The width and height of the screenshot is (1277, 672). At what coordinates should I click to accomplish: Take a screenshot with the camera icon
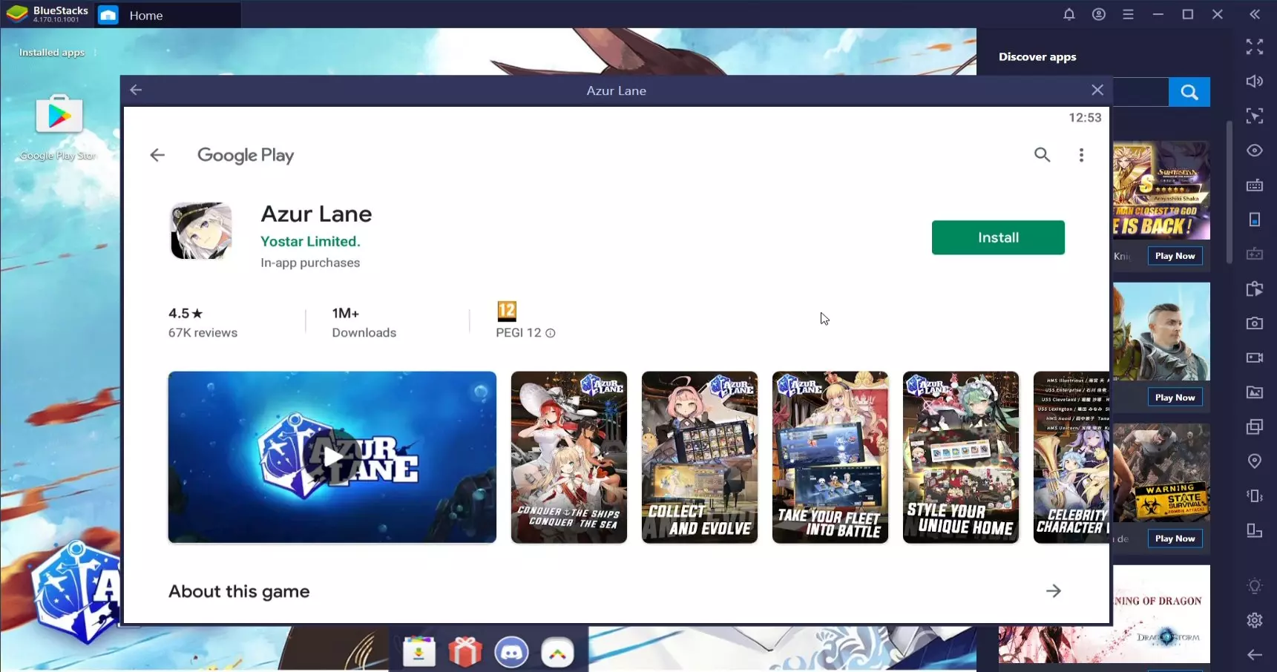1254,323
